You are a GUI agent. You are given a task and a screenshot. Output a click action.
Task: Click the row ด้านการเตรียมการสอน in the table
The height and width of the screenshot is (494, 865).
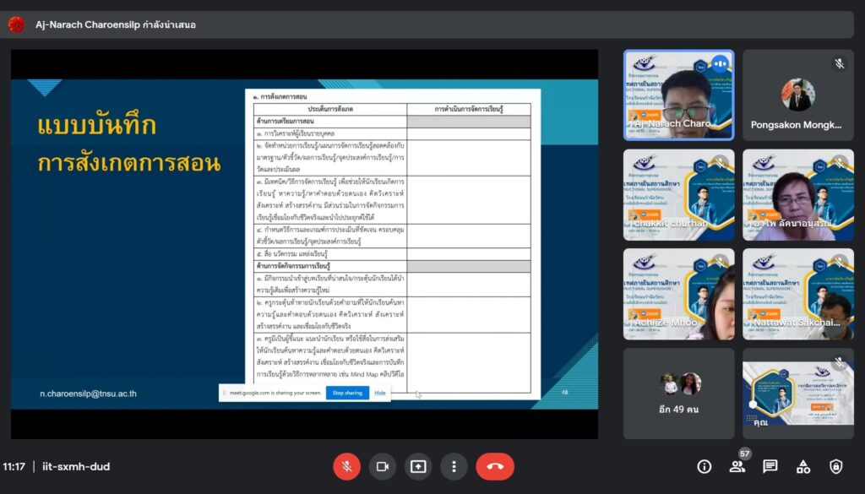click(392, 122)
